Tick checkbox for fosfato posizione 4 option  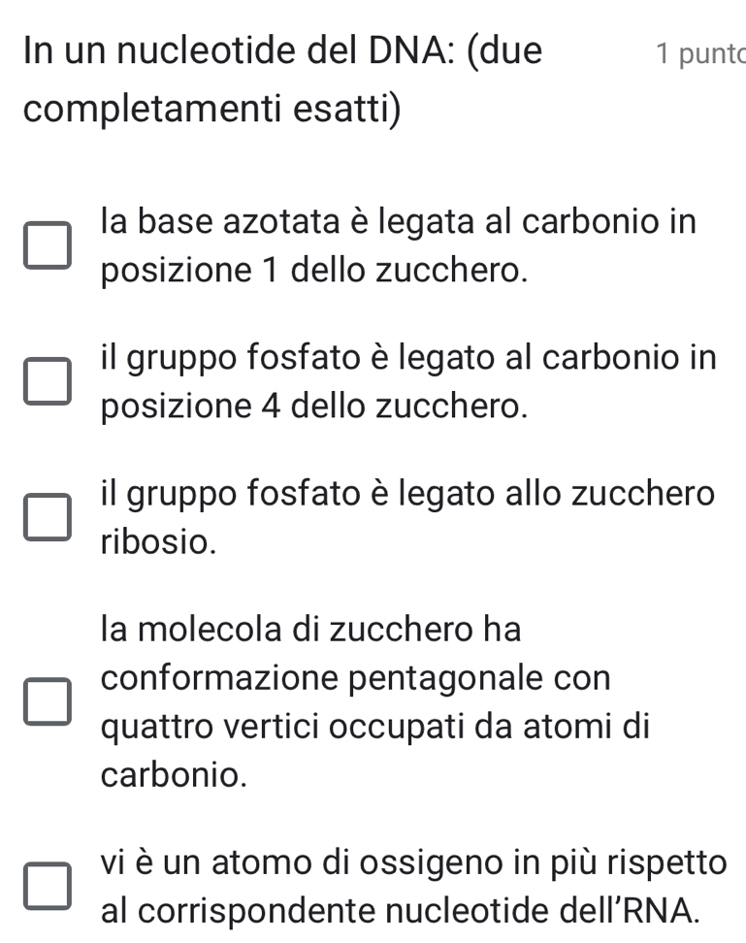48,382
